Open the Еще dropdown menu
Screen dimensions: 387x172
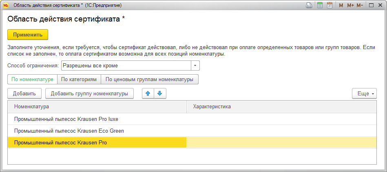pyautogui.click(x=364, y=93)
